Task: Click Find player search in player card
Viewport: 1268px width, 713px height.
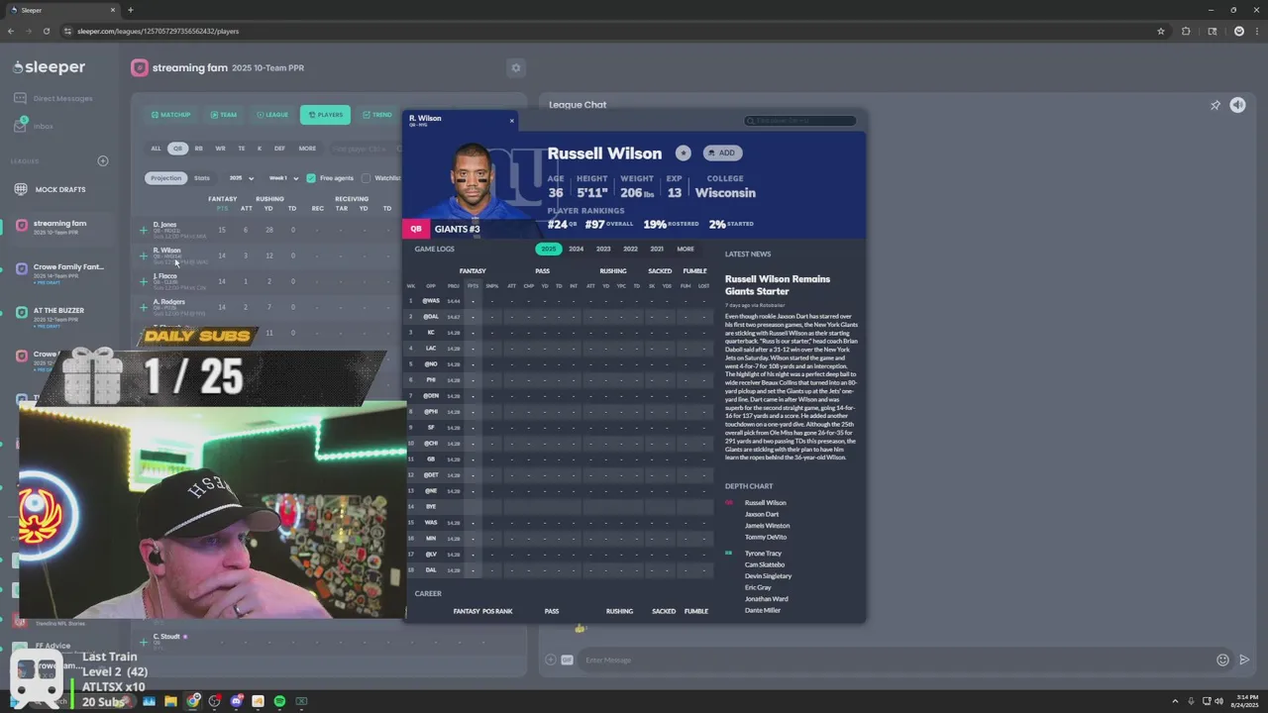Action: tap(800, 121)
